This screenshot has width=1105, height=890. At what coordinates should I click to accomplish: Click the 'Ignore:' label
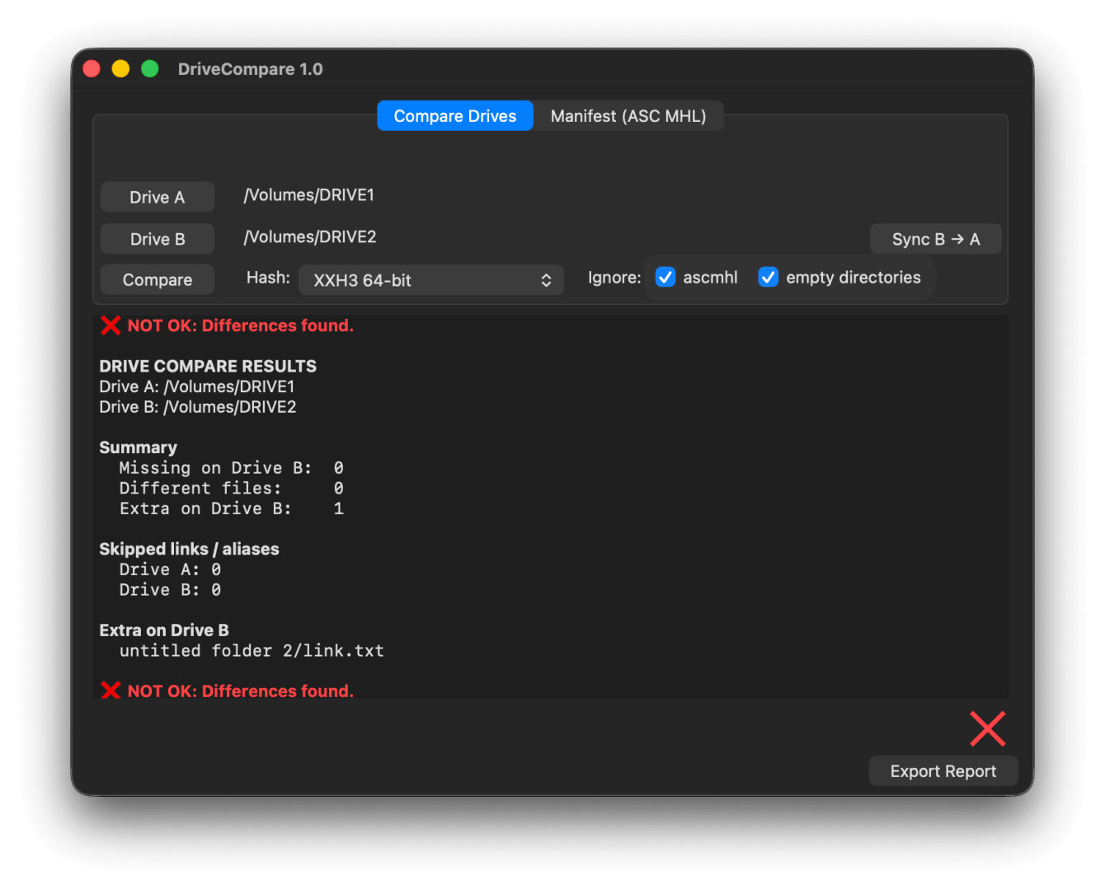(614, 278)
